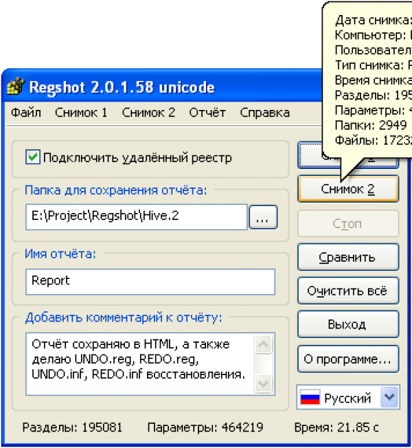Click the report folder path field

137,217
